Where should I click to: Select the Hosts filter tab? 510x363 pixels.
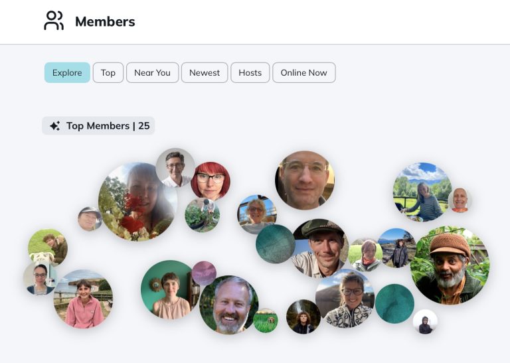coord(250,73)
